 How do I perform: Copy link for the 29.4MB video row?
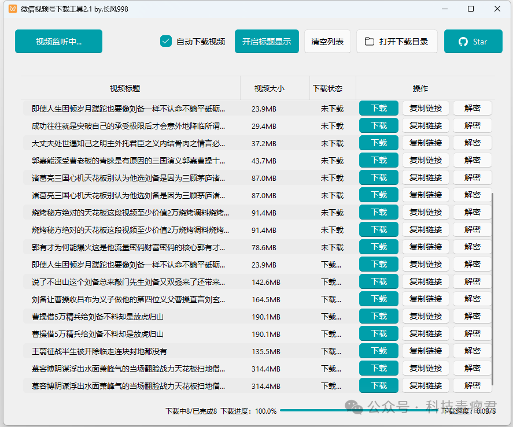(x=425, y=125)
